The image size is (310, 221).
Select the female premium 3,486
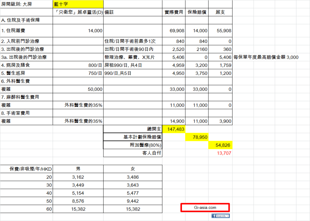(133, 177)
